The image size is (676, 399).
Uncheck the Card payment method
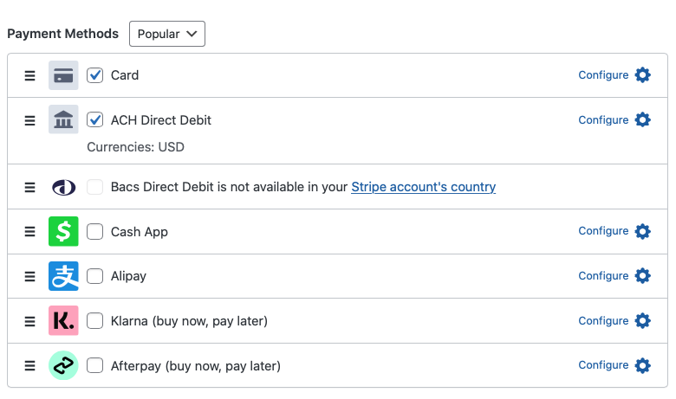95,75
